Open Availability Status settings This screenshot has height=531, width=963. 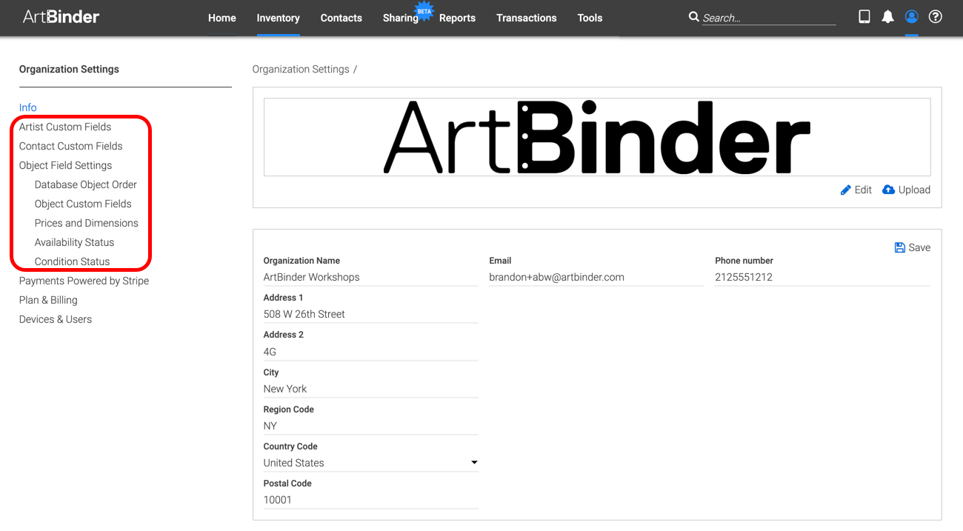pyautogui.click(x=75, y=242)
